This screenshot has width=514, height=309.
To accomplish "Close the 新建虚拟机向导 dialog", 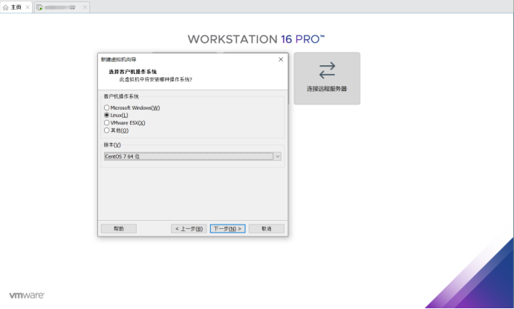I will (x=281, y=59).
